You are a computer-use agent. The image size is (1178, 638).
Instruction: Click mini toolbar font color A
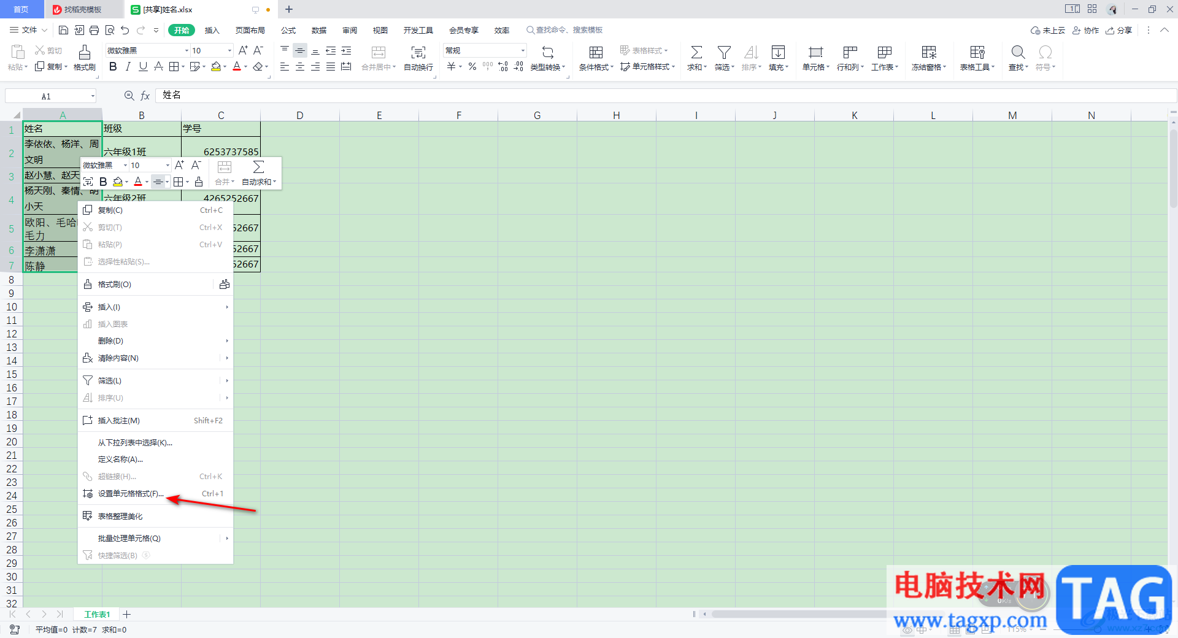(138, 182)
